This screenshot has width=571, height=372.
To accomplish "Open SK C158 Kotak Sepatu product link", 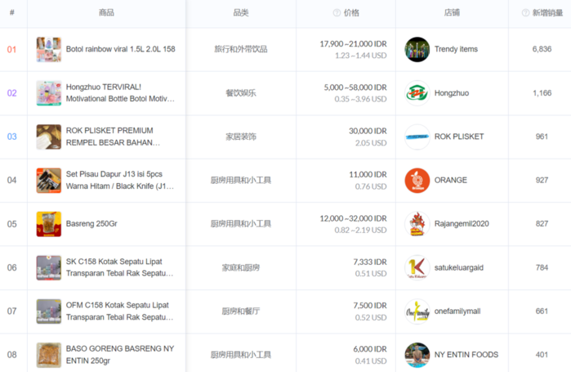I will (120, 267).
